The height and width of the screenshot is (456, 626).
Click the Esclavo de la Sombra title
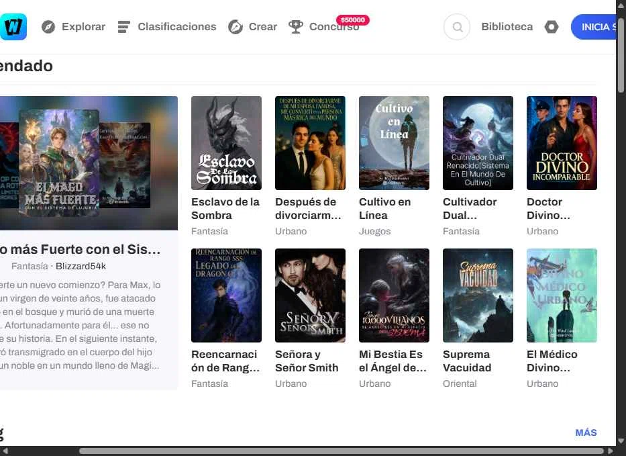(x=225, y=209)
